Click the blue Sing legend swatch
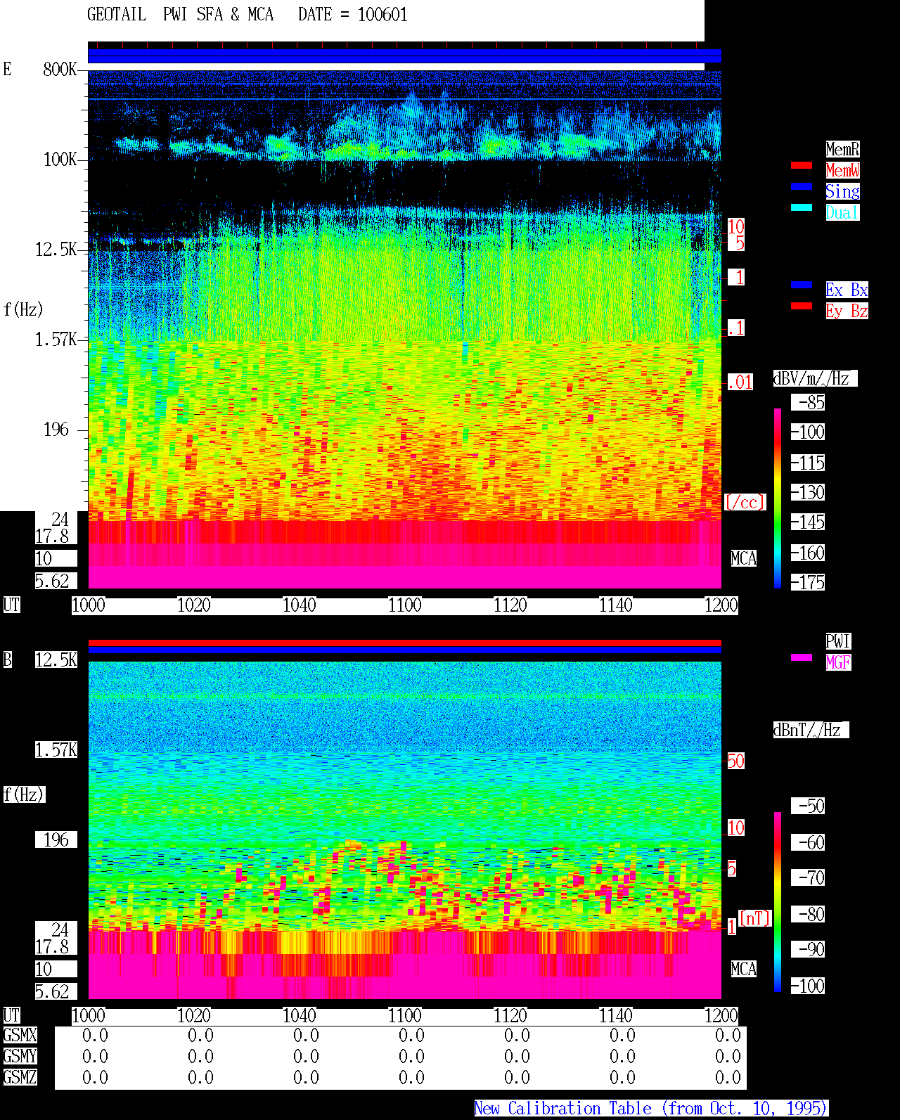The height and width of the screenshot is (1120, 900). click(x=802, y=186)
